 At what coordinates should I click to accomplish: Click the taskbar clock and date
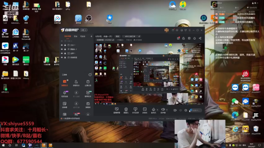[251, 145]
